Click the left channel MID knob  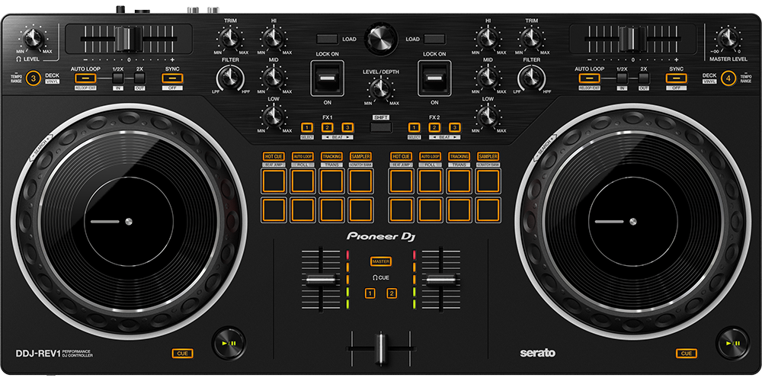[274, 77]
